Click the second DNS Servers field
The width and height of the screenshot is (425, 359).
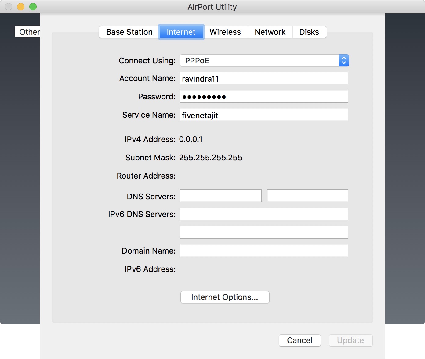308,196
